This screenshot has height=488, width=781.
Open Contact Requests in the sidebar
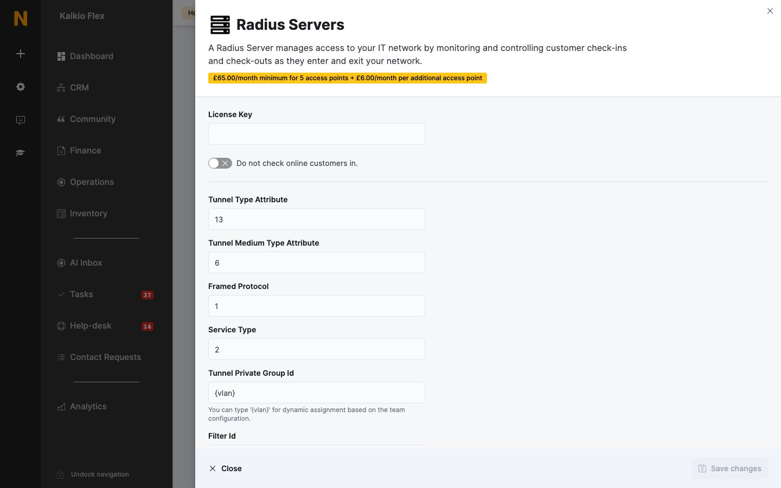click(x=99, y=357)
